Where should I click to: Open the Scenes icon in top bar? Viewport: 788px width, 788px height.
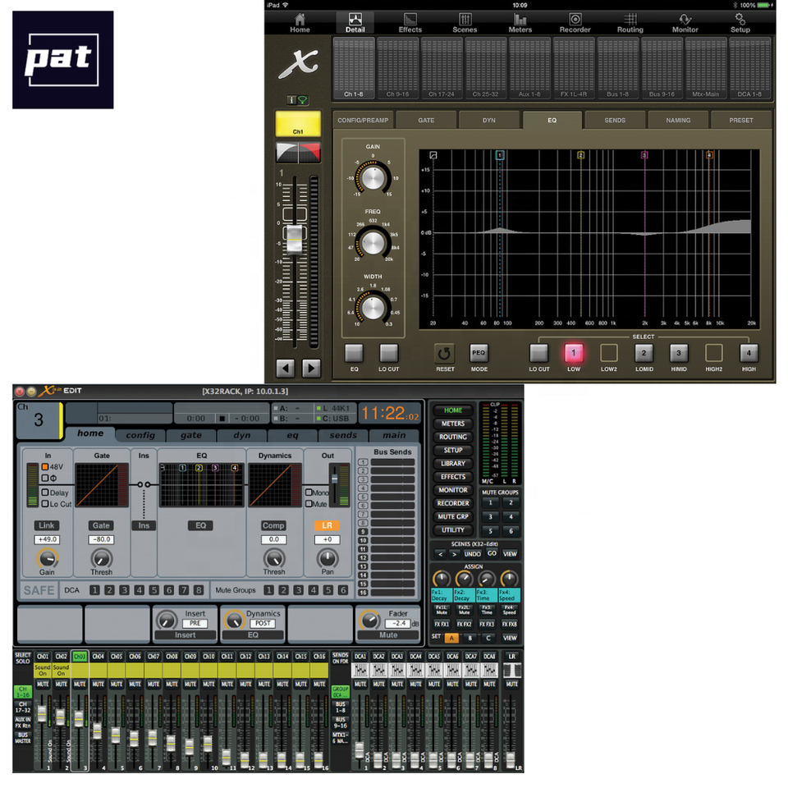click(x=465, y=23)
